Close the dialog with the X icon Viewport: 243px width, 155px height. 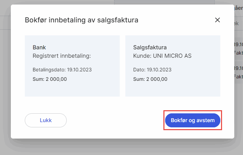tap(218, 20)
